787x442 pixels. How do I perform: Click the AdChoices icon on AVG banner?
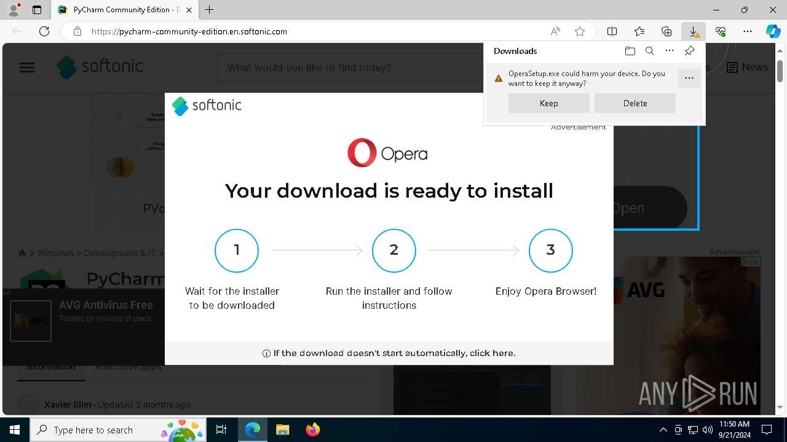[746, 262]
